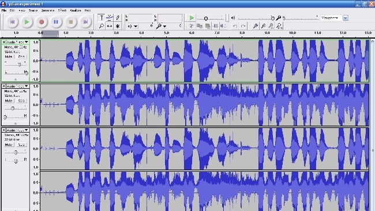Mute the second audio track
Image resolution: width=375 pixels, height=211 pixels.
(9, 101)
